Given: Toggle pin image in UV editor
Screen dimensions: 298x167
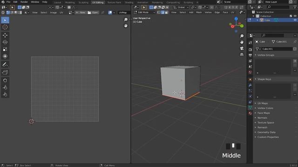Looking at the screenshot, I should pyautogui.click(x=102, y=13).
